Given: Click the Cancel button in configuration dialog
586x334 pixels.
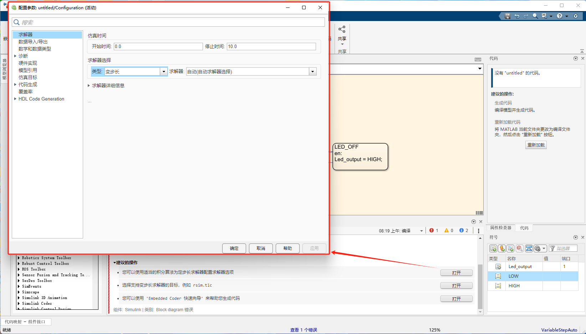Looking at the screenshot, I should click(261, 248).
